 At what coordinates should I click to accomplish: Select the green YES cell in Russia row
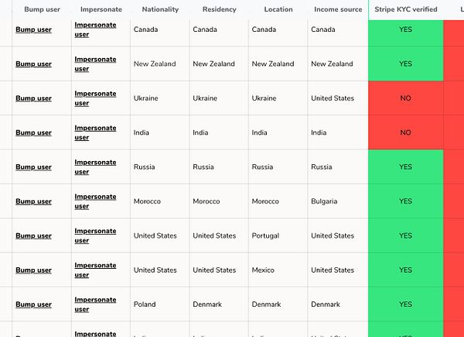coord(405,167)
